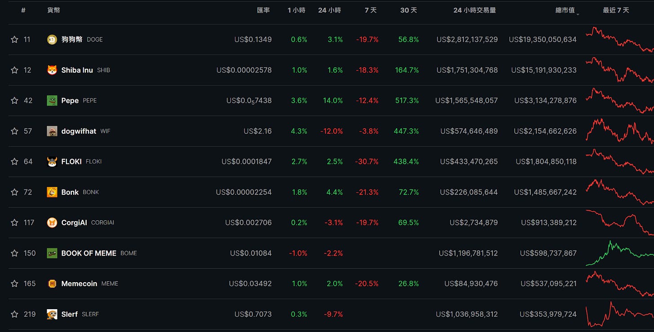
Task: Click the BOOK OF MEME logo
Action: [52, 253]
